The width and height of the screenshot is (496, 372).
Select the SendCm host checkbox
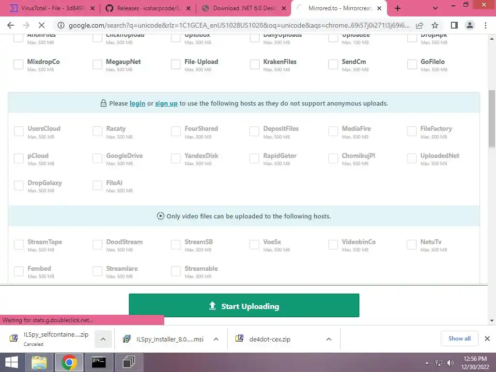[x=333, y=64]
